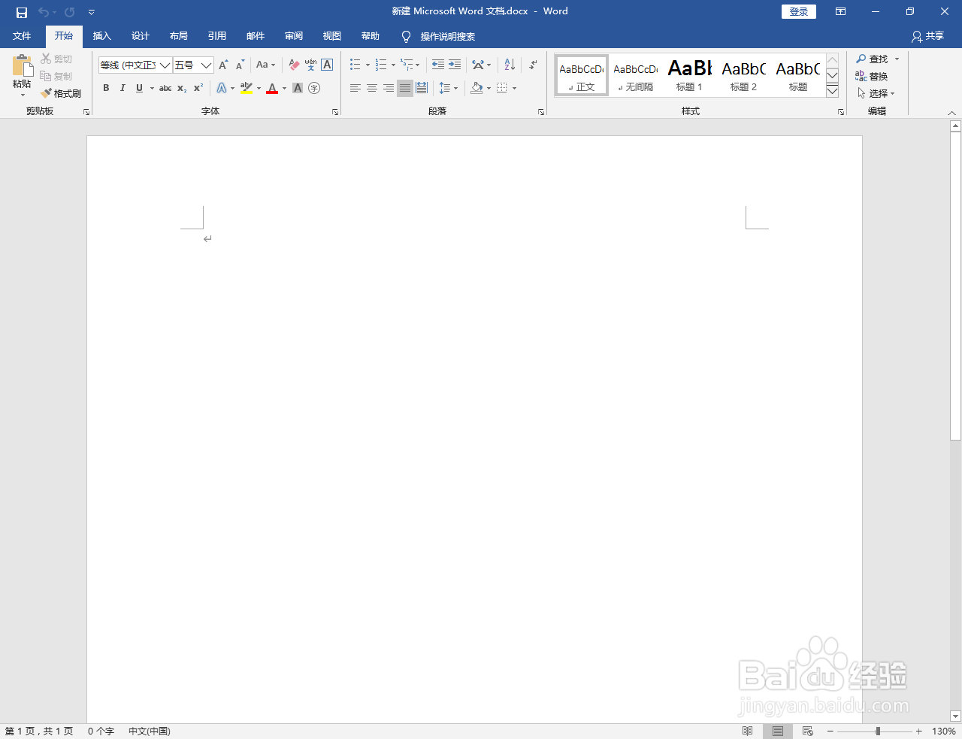Enable superscript formatting
The image size is (962, 739).
[197, 88]
